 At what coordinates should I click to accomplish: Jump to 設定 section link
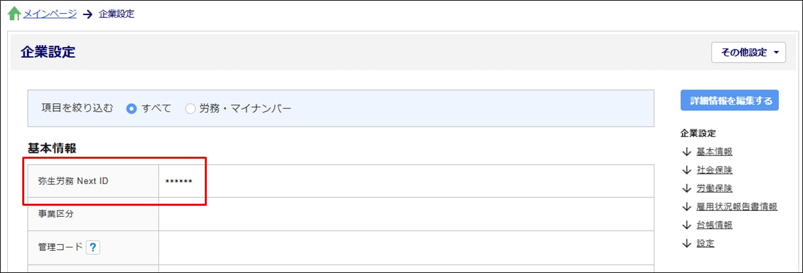click(705, 244)
